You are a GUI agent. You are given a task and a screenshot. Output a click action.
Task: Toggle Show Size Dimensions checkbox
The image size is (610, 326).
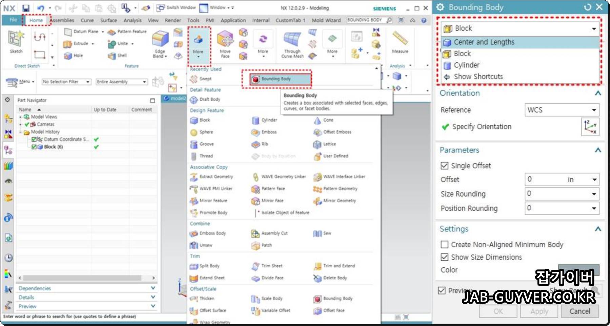coord(444,257)
